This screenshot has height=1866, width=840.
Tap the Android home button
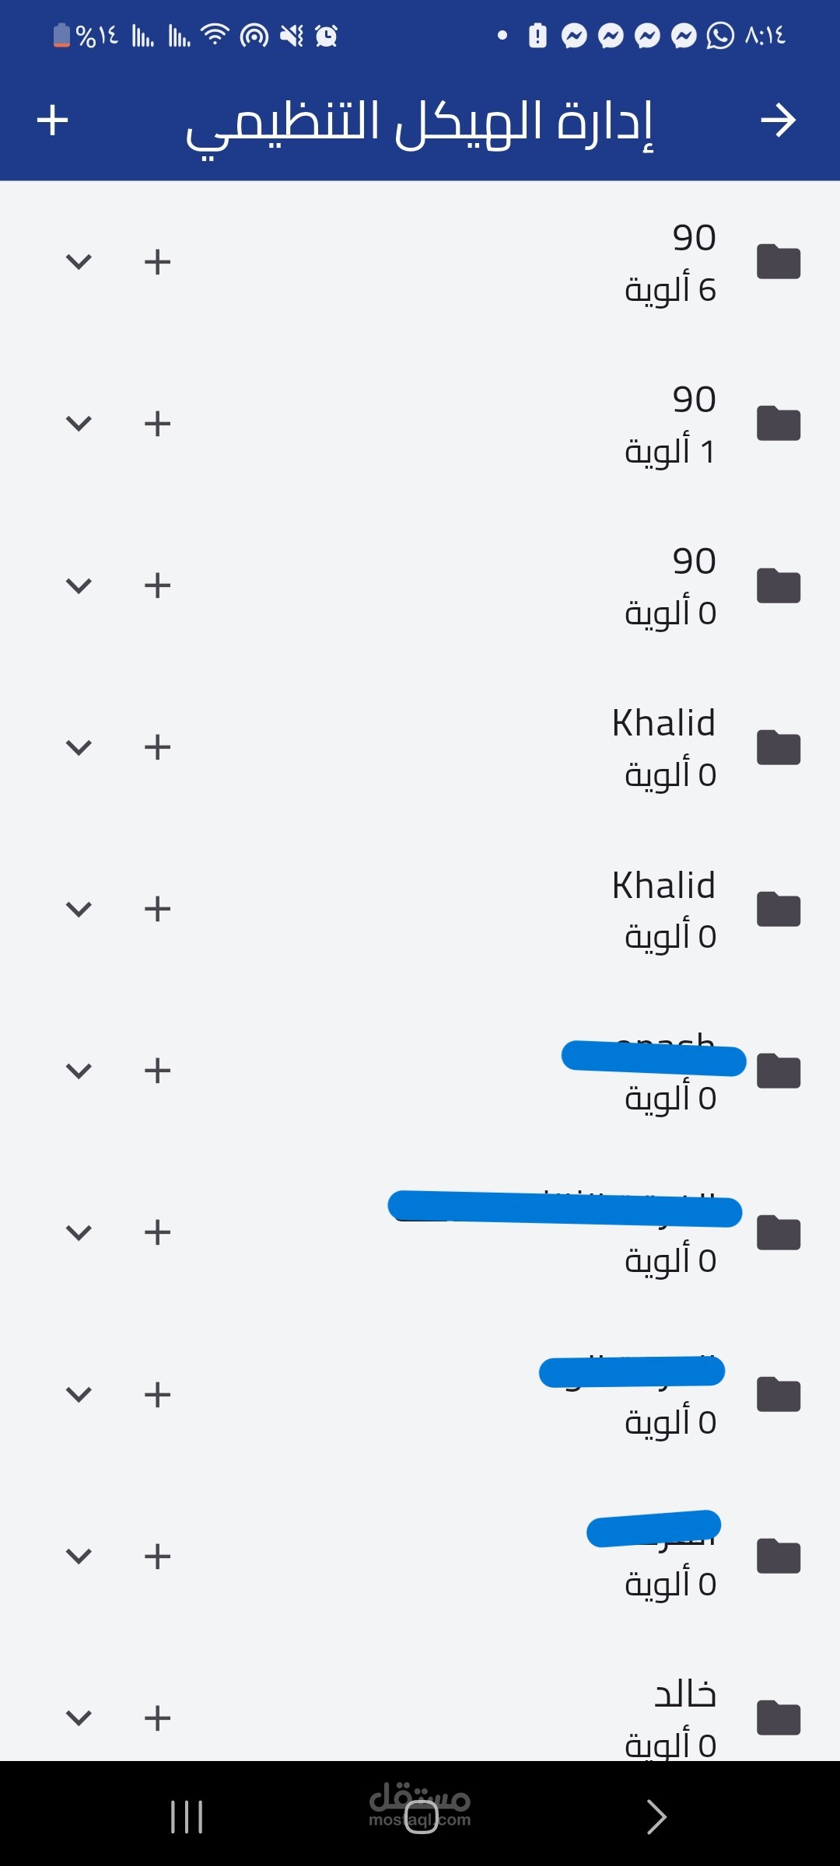pos(421,1817)
